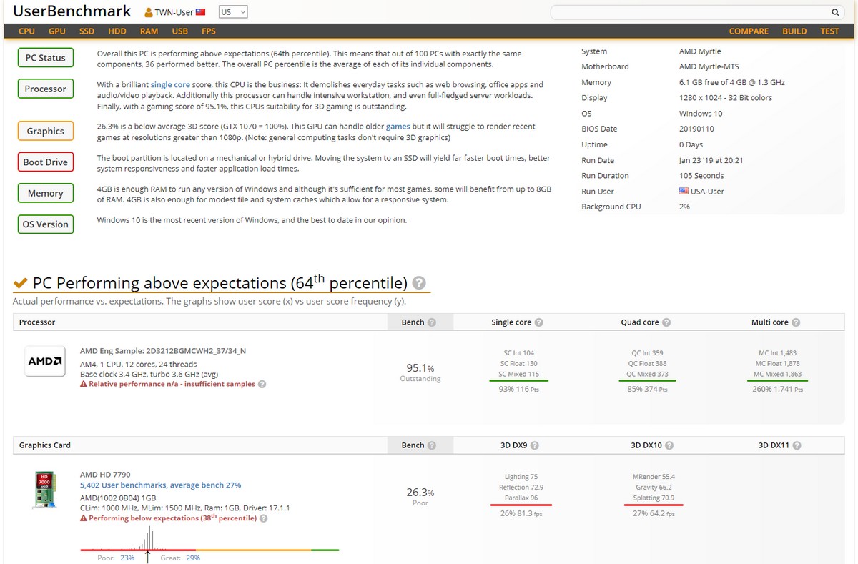This screenshot has width=858, height=564.
Task: Open the USB menu
Action: [180, 31]
